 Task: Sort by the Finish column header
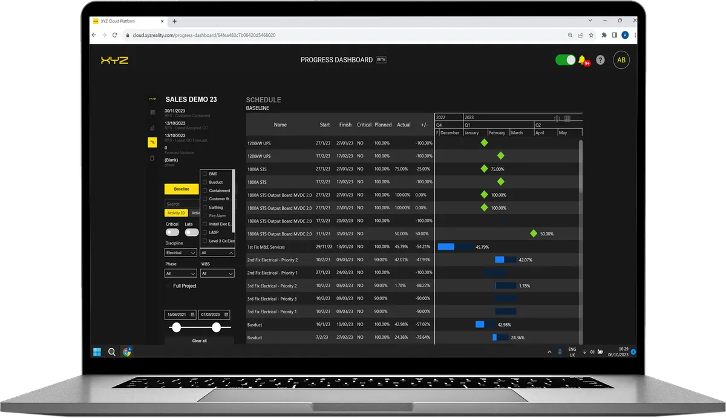(345, 125)
